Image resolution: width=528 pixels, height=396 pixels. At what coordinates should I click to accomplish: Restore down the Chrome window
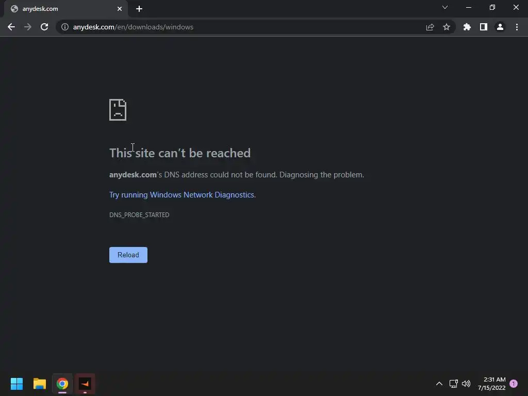click(x=492, y=7)
